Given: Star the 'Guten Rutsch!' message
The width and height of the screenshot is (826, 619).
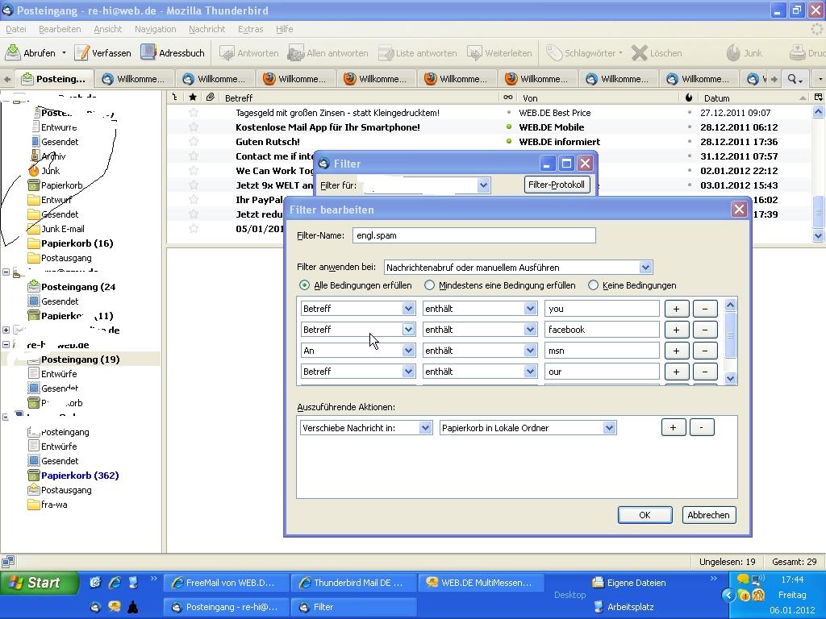Looking at the screenshot, I should click(x=194, y=142).
